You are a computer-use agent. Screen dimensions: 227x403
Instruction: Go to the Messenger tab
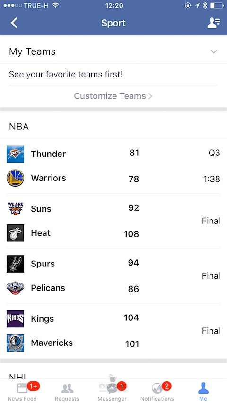point(112,392)
